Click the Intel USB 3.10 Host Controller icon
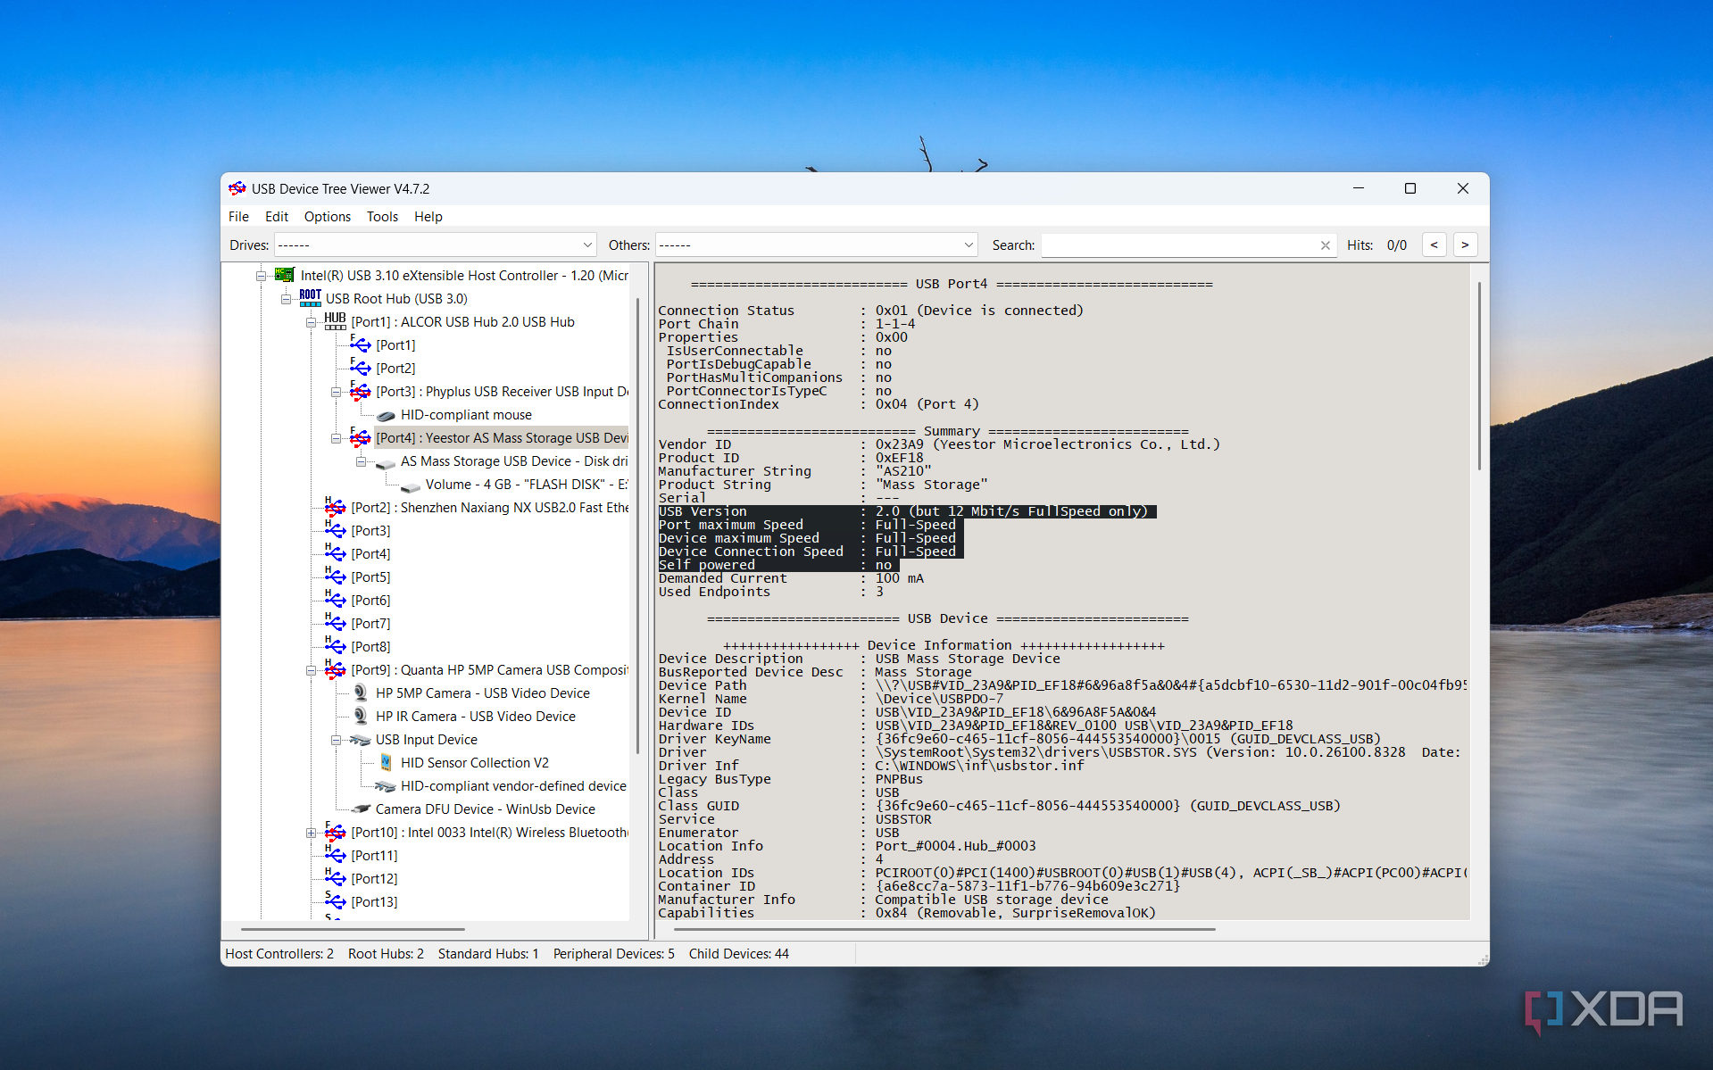 pos(285,275)
